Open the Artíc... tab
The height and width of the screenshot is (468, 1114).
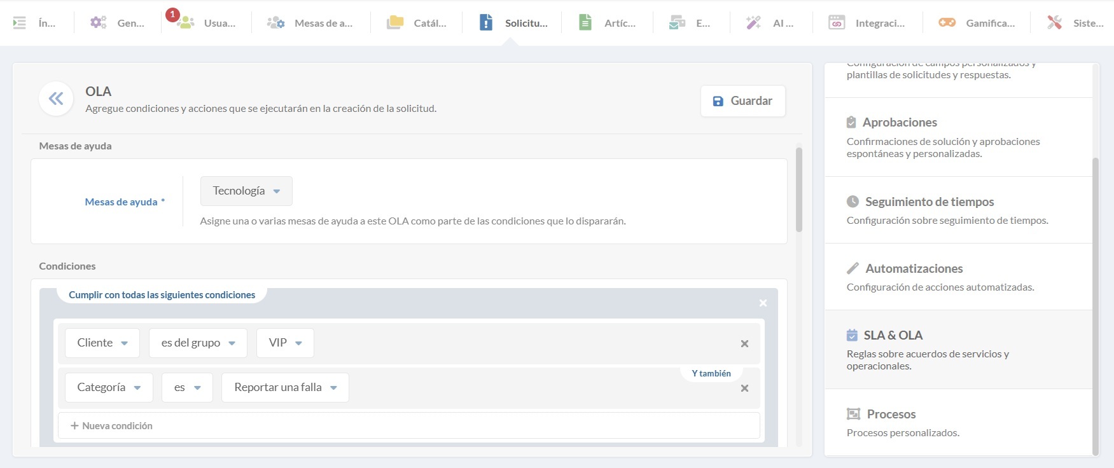(607, 23)
